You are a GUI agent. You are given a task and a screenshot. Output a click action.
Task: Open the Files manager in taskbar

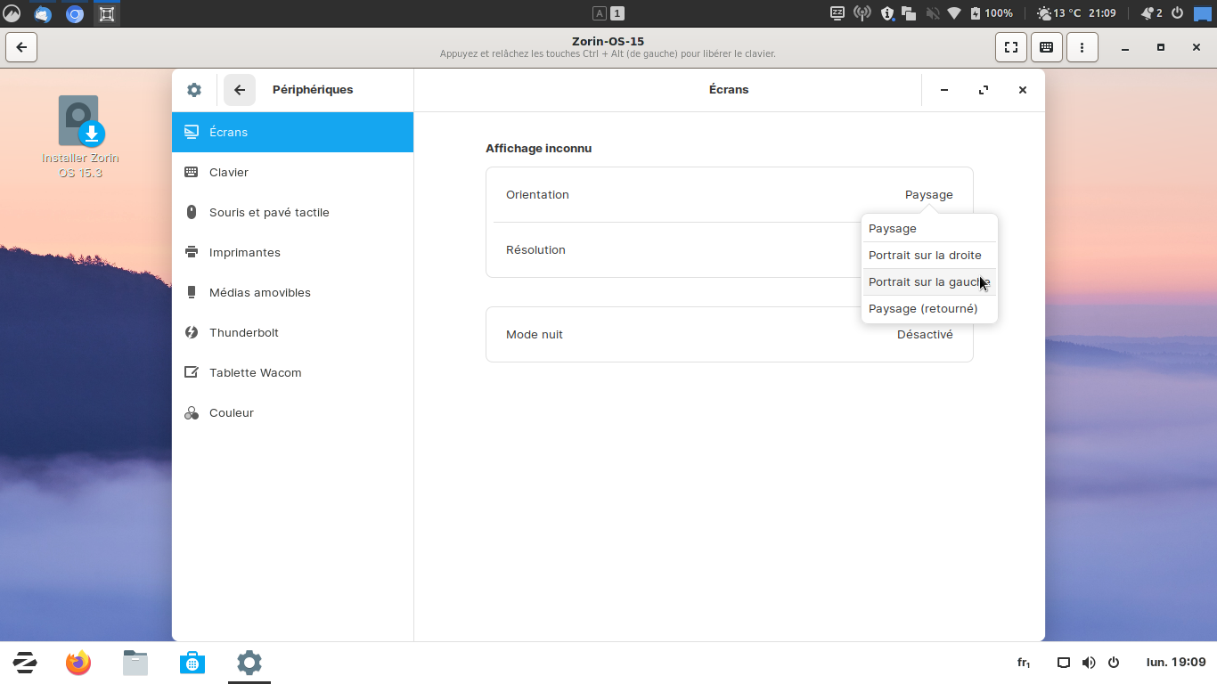point(135,663)
